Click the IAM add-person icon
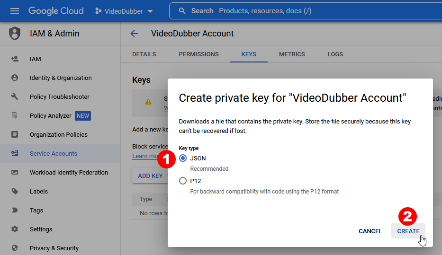 coord(15,59)
